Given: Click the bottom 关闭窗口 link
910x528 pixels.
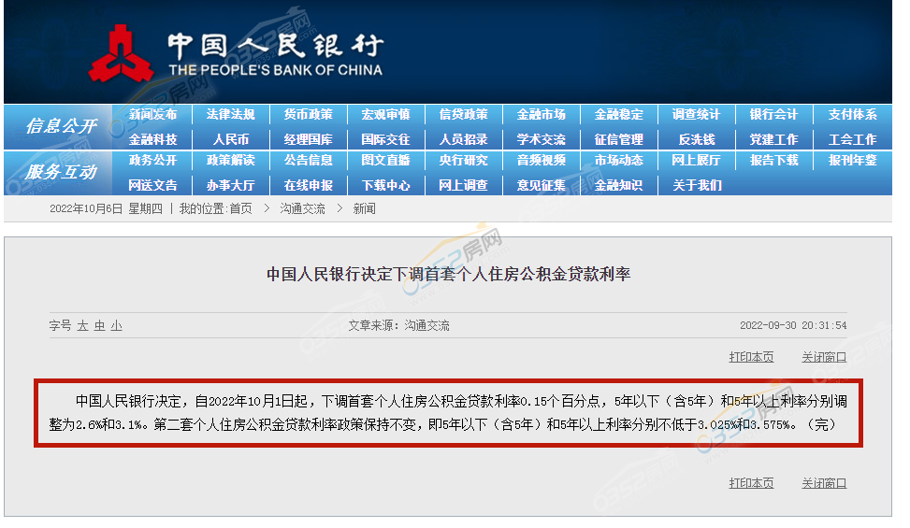Looking at the screenshot, I should [x=823, y=483].
